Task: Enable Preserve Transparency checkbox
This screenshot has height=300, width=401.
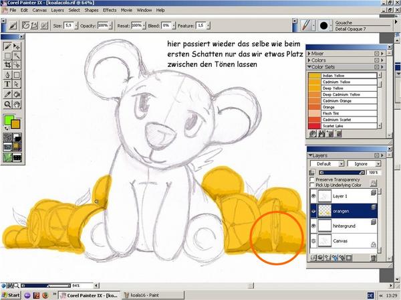Action: pyautogui.click(x=311, y=179)
